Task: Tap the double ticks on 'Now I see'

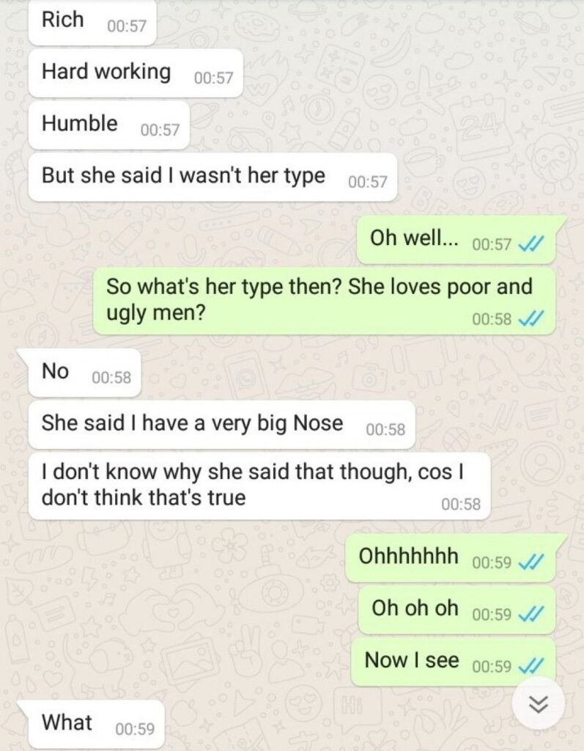Action: 531,666
